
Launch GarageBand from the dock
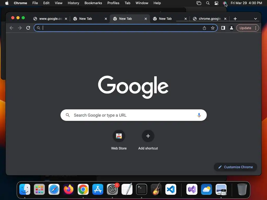click(156, 189)
